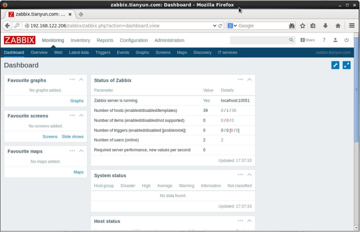Open the help question mark icon

[x=324, y=40]
